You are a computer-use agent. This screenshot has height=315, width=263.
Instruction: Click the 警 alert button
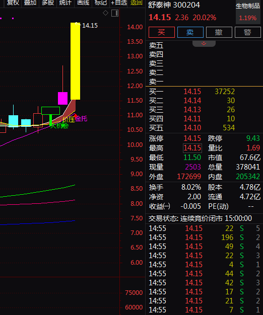click(248, 32)
